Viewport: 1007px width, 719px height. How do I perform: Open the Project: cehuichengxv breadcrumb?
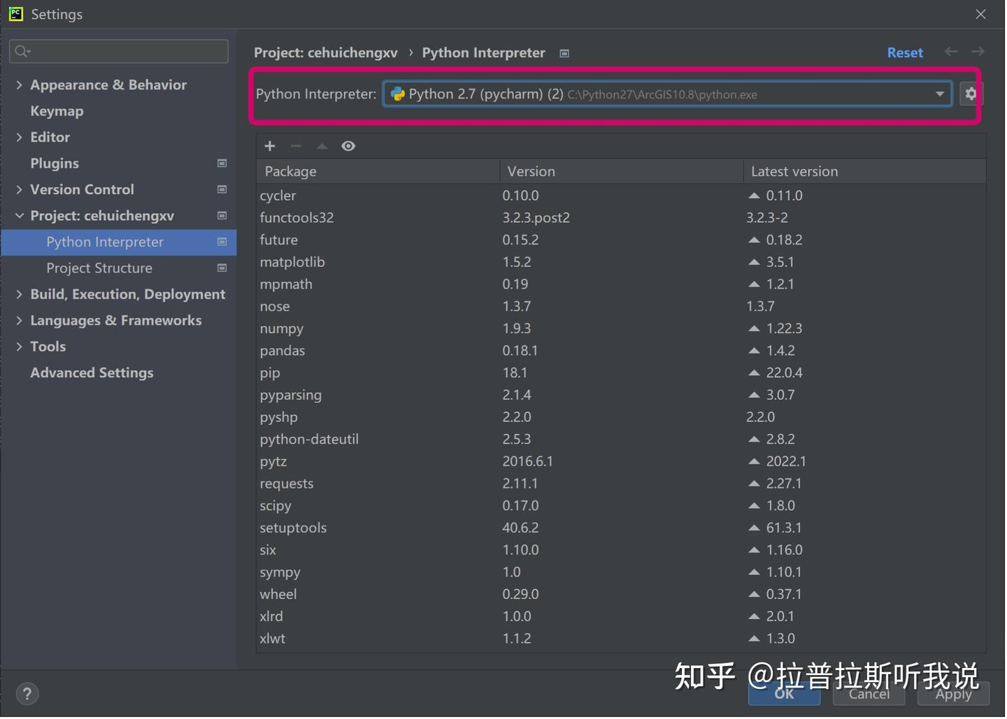(325, 52)
